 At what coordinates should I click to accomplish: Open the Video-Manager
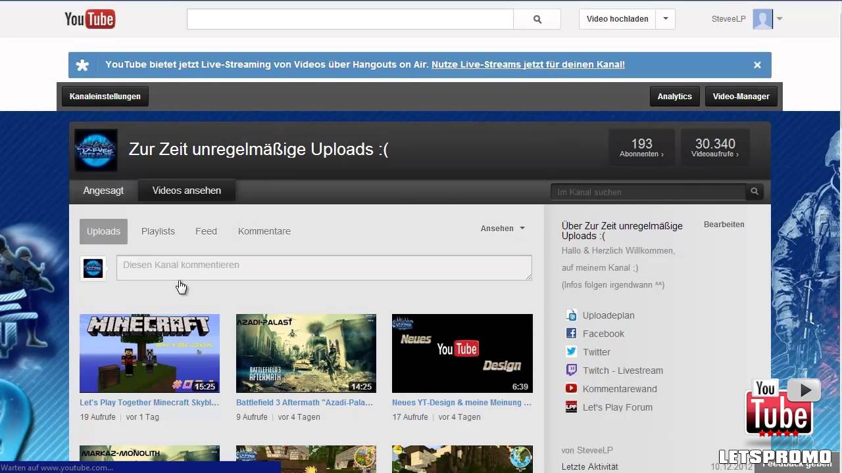741,97
